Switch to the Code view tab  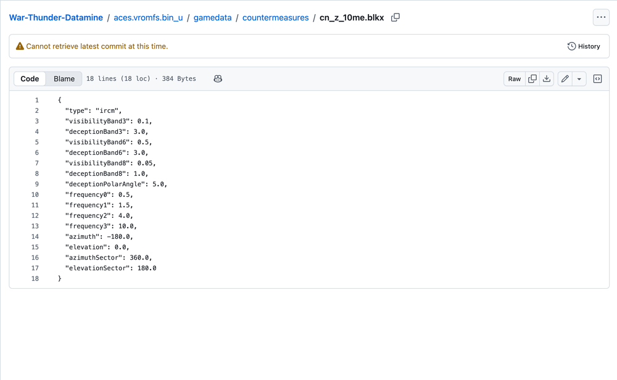(x=30, y=79)
